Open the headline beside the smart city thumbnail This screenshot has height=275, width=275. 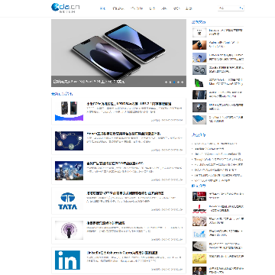(115, 163)
